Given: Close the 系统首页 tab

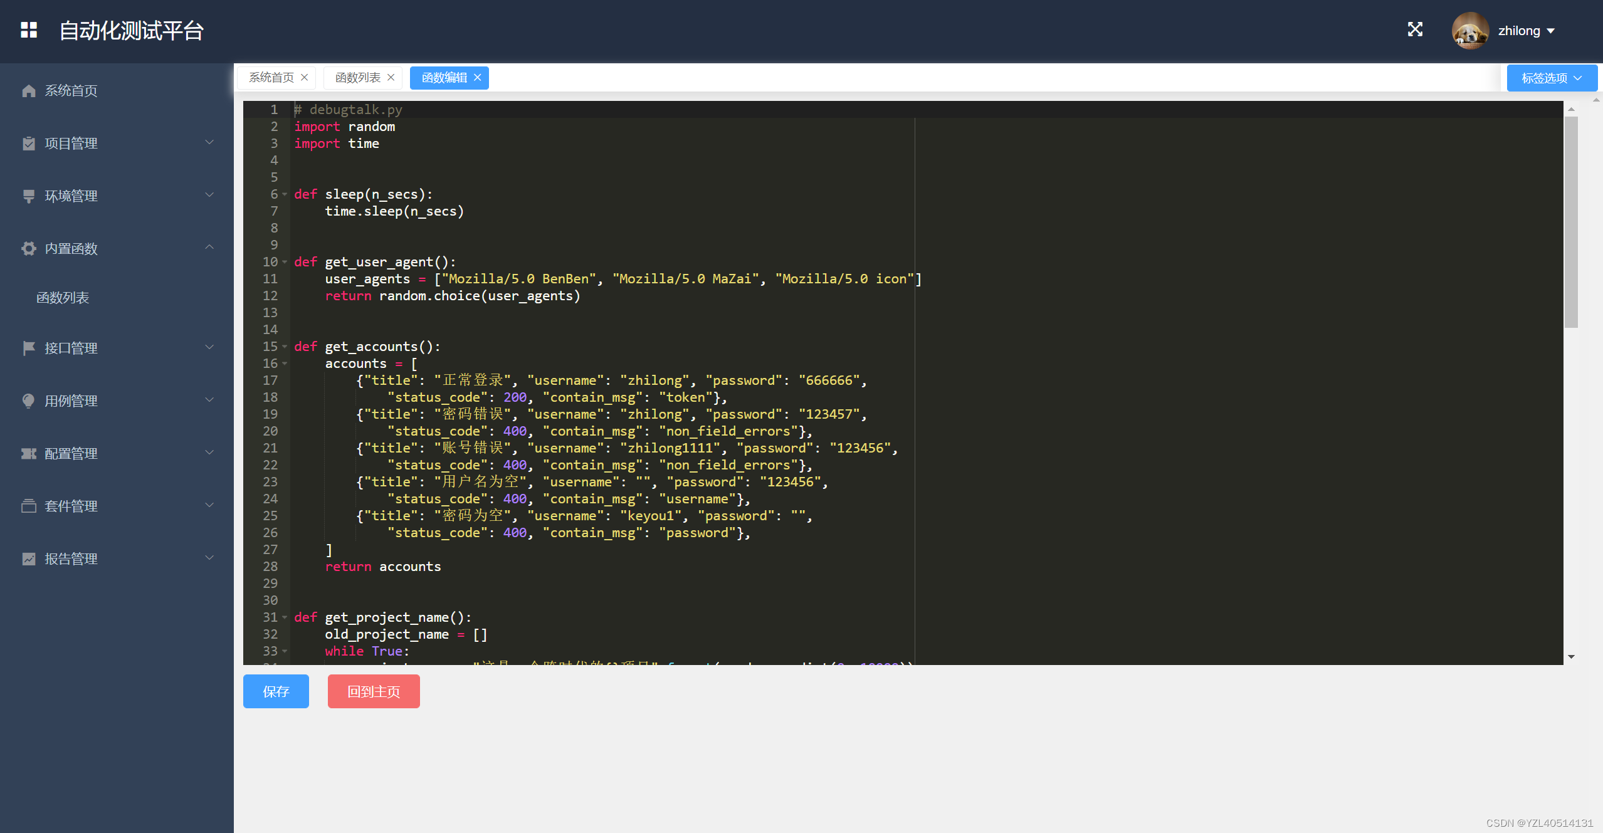Looking at the screenshot, I should pyautogui.click(x=305, y=78).
